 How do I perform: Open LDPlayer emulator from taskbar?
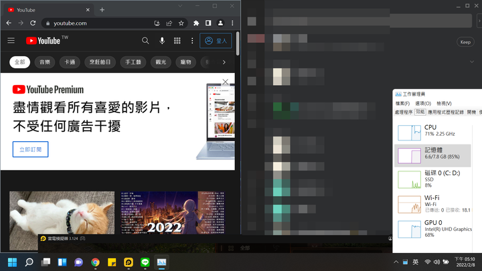[129, 262]
